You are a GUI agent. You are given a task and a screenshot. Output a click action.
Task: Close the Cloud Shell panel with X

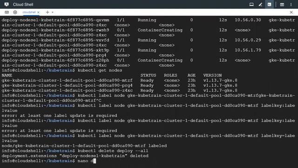click(x=291, y=12)
